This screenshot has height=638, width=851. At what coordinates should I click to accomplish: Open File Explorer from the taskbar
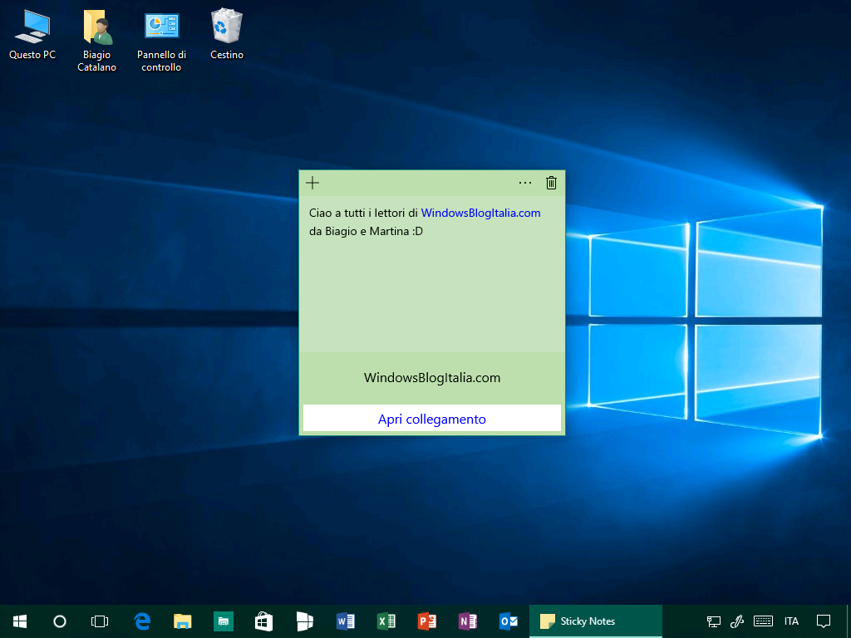click(x=182, y=621)
